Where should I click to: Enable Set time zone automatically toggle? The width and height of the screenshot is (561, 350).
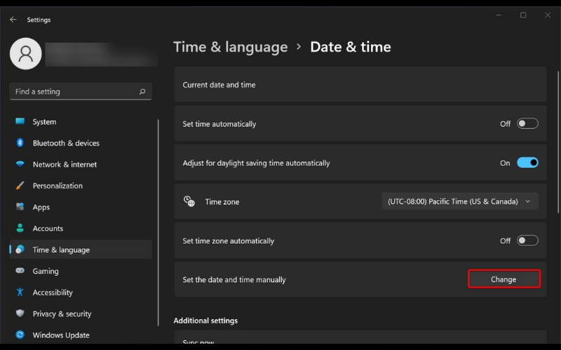527,241
